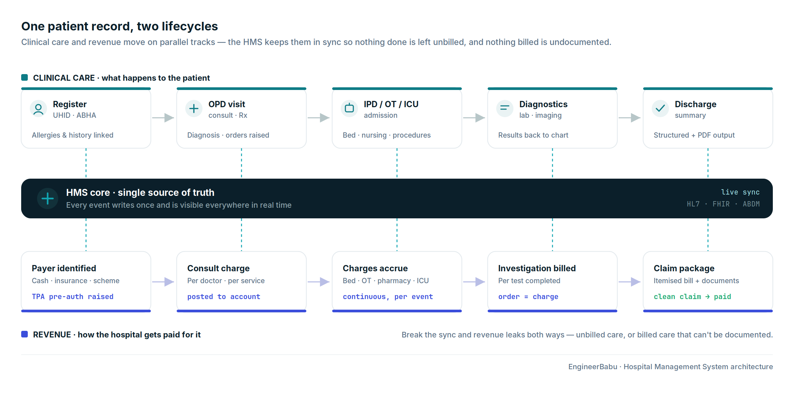
Task: Select the Consult charge card title
Action: 218,268
